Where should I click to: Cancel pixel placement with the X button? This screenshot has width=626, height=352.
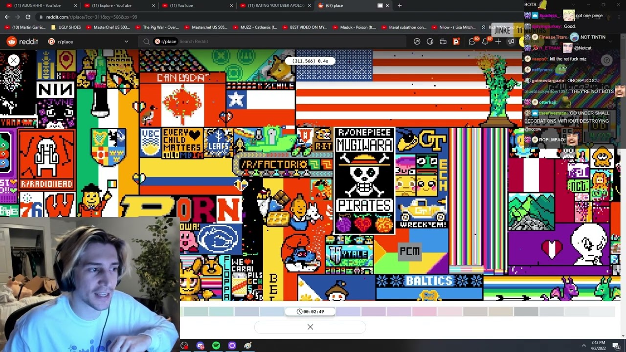coord(310,327)
